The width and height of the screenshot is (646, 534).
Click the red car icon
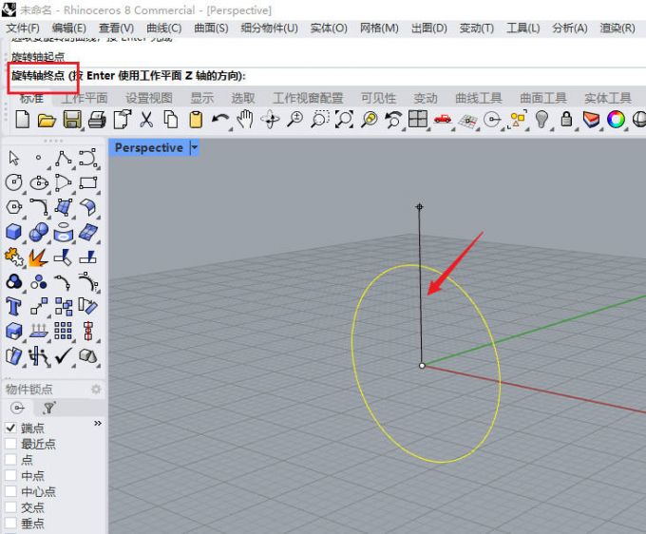click(443, 119)
